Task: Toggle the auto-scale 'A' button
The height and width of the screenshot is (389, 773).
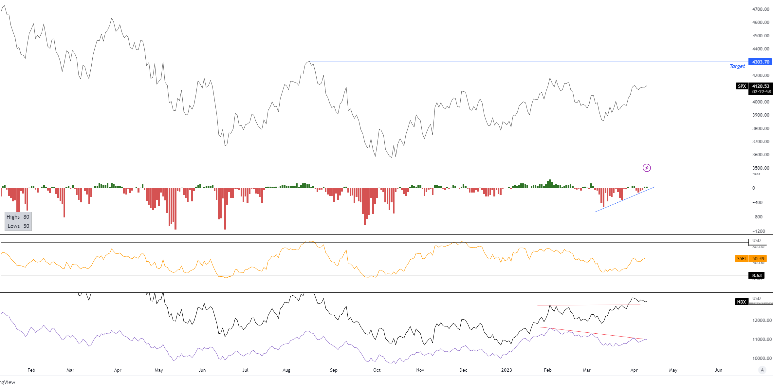Action: point(762,370)
